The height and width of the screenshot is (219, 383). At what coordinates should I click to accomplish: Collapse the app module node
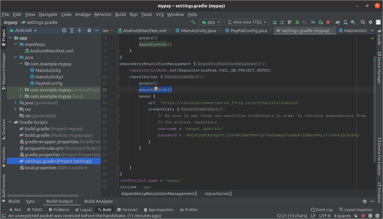(x=10, y=38)
